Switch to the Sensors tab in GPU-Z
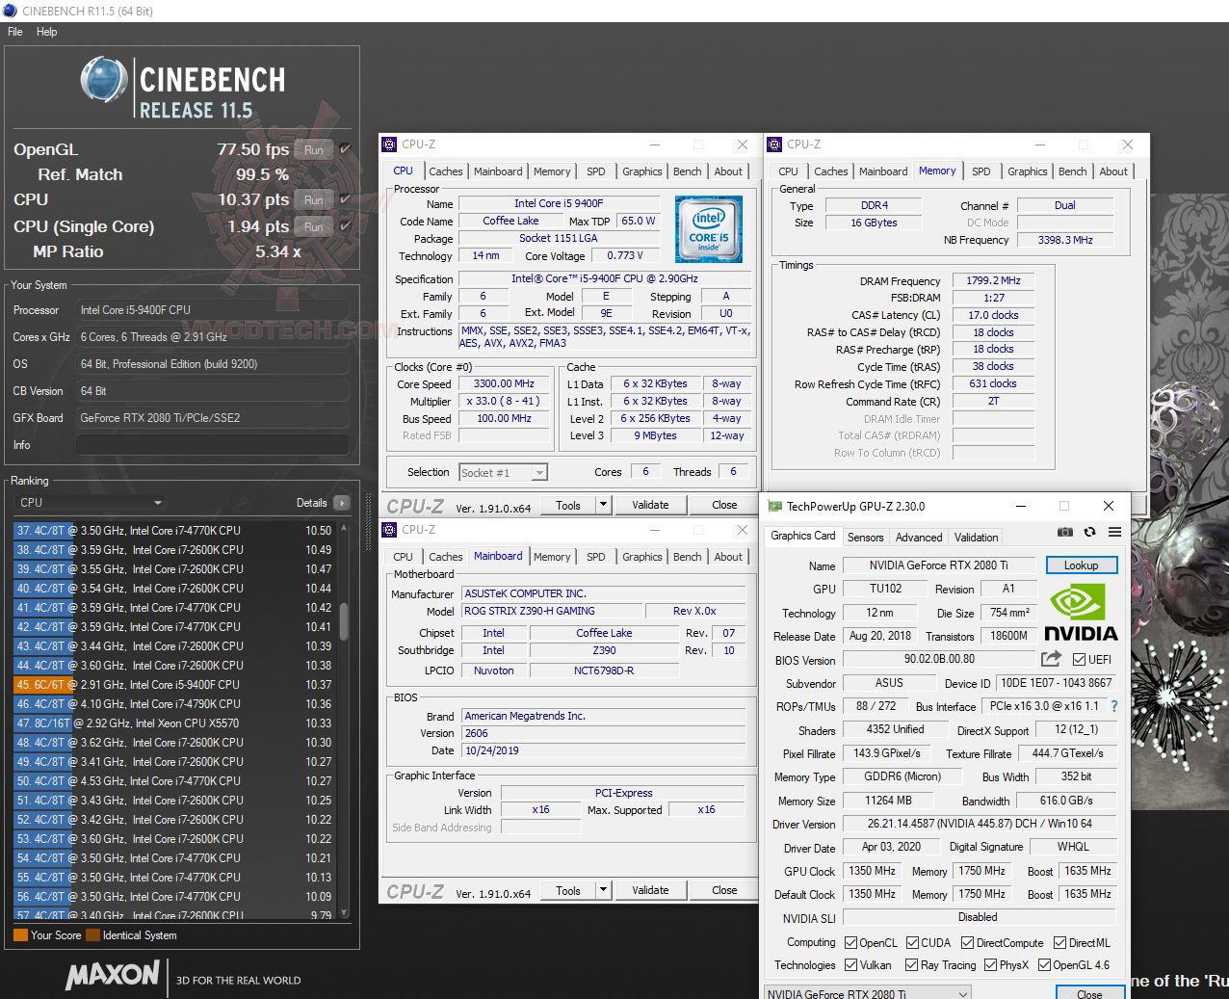The width and height of the screenshot is (1229, 999). click(865, 538)
